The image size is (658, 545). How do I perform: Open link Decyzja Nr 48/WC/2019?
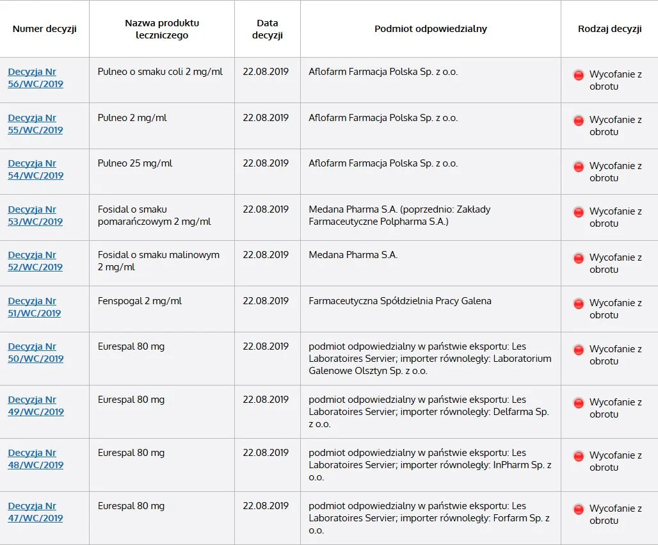[x=36, y=459]
